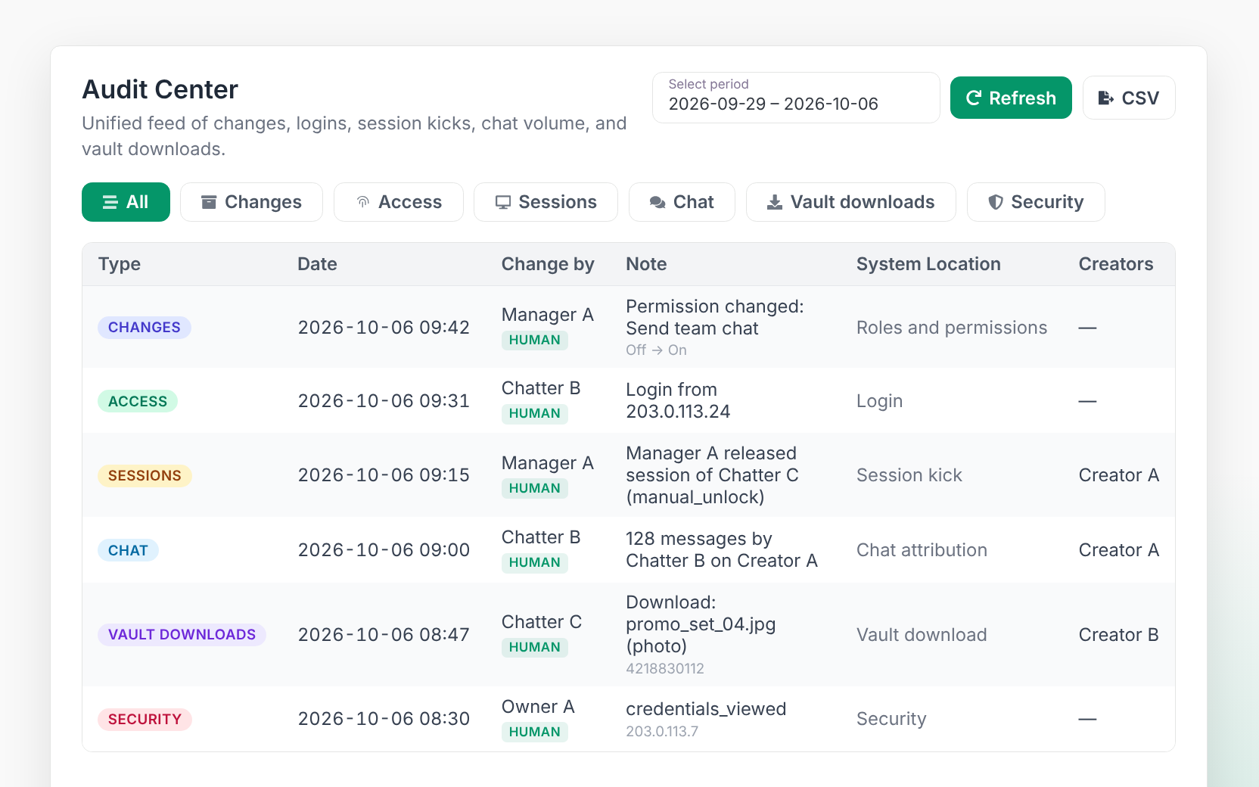Click date 2026-10-06 09:42

coord(384,327)
